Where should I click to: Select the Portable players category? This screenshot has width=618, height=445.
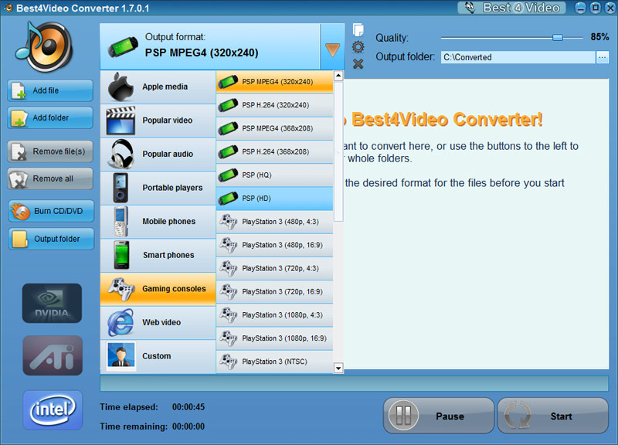pyautogui.click(x=158, y=188)
